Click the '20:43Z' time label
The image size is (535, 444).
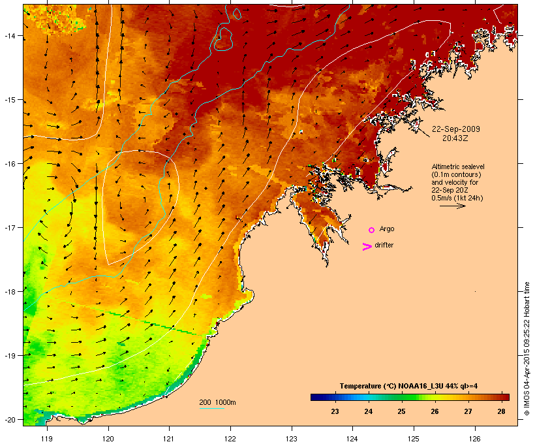455,138
